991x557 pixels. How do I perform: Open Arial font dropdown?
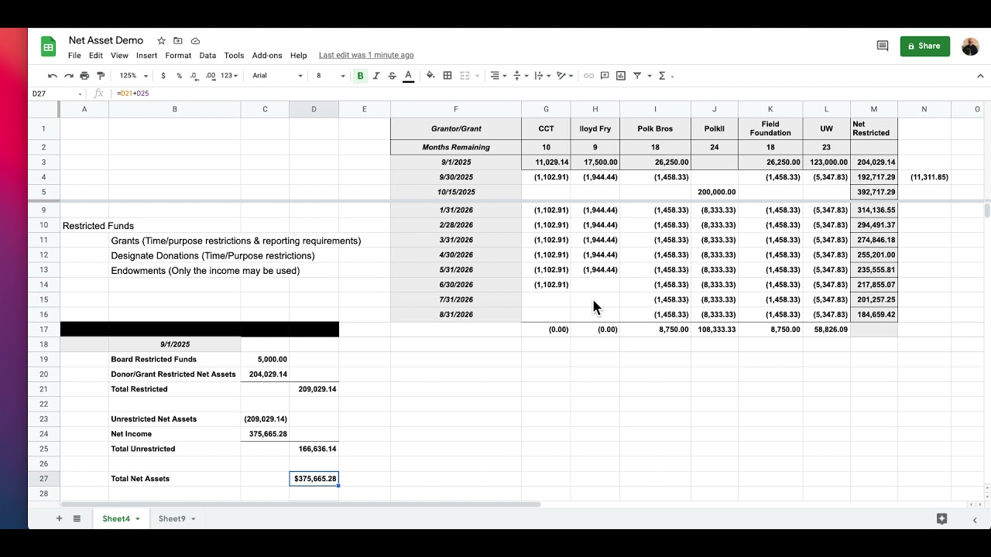coord(278,76)
